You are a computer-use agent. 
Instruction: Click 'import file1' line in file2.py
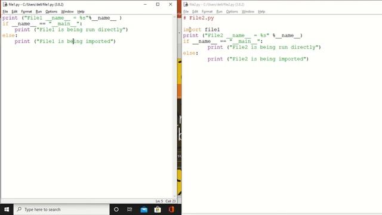pyautogui.click(x=202, y=29)
